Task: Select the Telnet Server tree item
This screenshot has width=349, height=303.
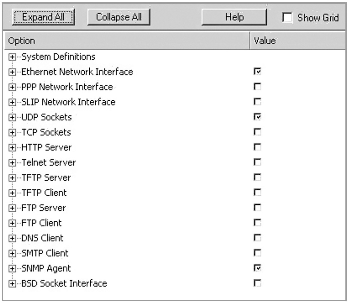Action: [48, 162]
